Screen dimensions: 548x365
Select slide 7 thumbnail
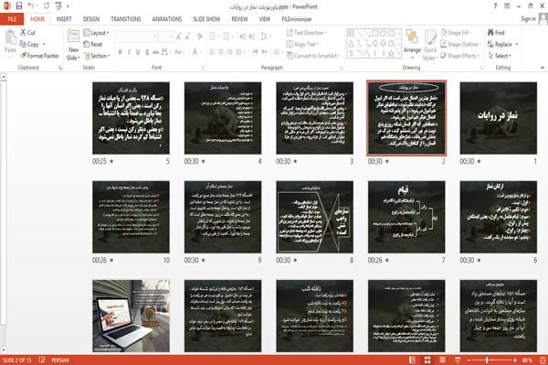tap(406, 217)
